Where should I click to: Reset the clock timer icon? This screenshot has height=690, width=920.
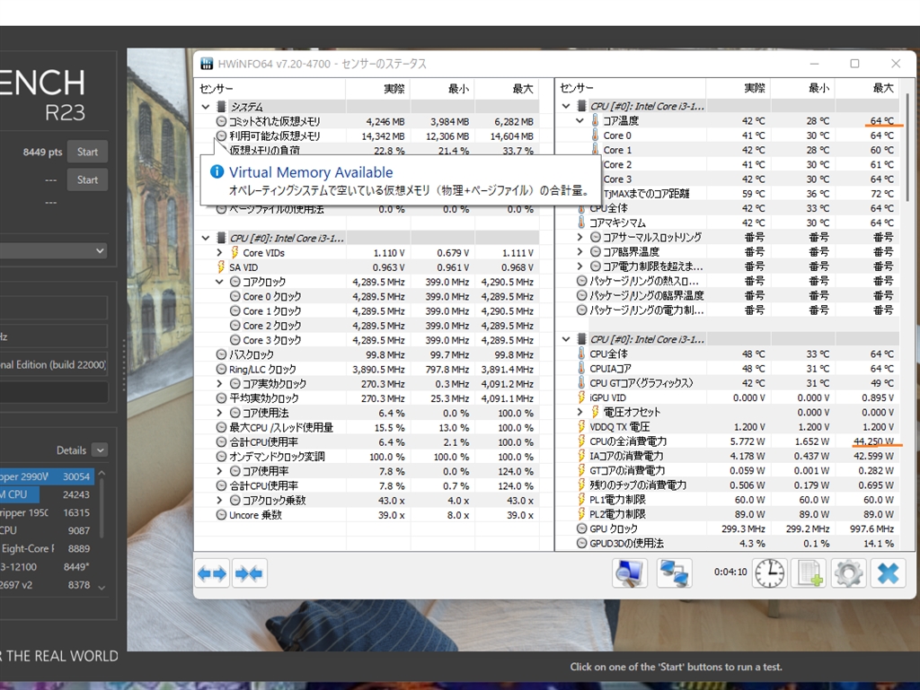pyautogui.click(x=769, y=572)
